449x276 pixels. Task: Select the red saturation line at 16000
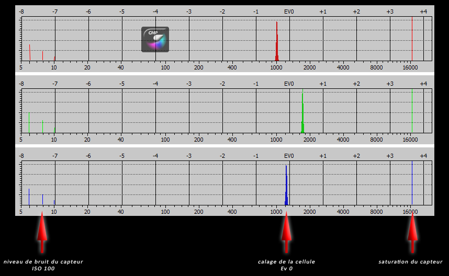[412, 39]
